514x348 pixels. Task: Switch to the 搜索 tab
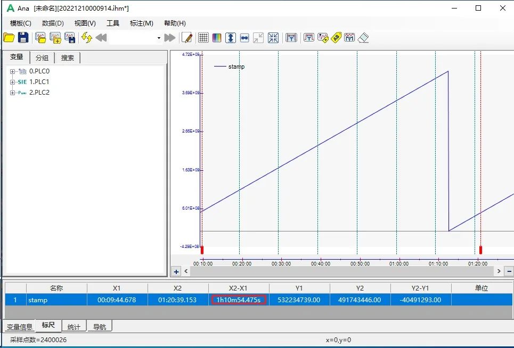68,57
